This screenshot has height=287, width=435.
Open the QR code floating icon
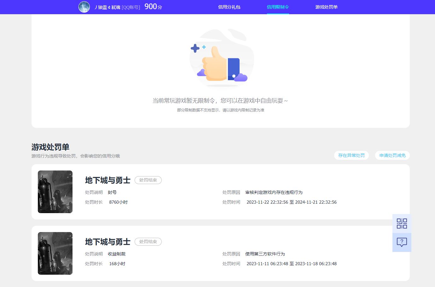[x=402, y=224]
